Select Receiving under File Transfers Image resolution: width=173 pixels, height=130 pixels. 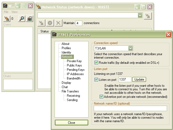73,96
